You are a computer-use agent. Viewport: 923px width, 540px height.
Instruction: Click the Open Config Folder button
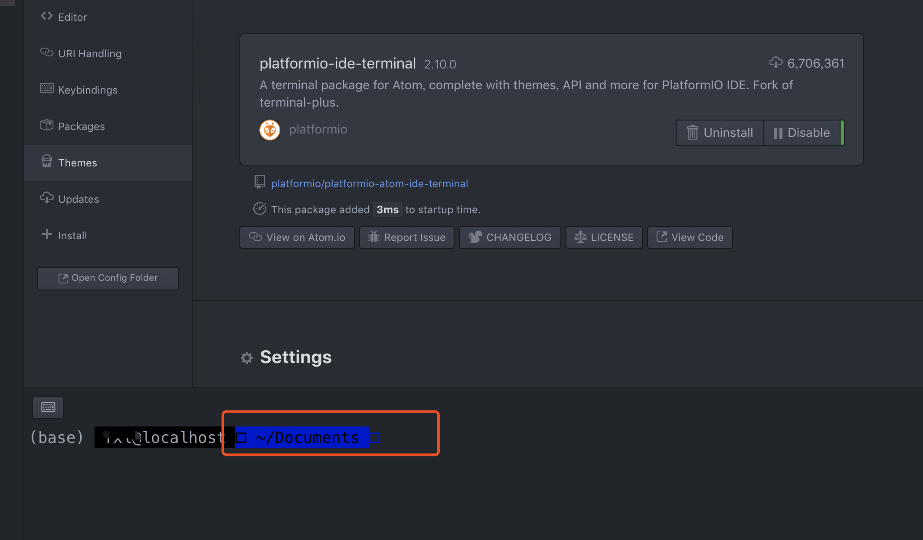[108, 278]
